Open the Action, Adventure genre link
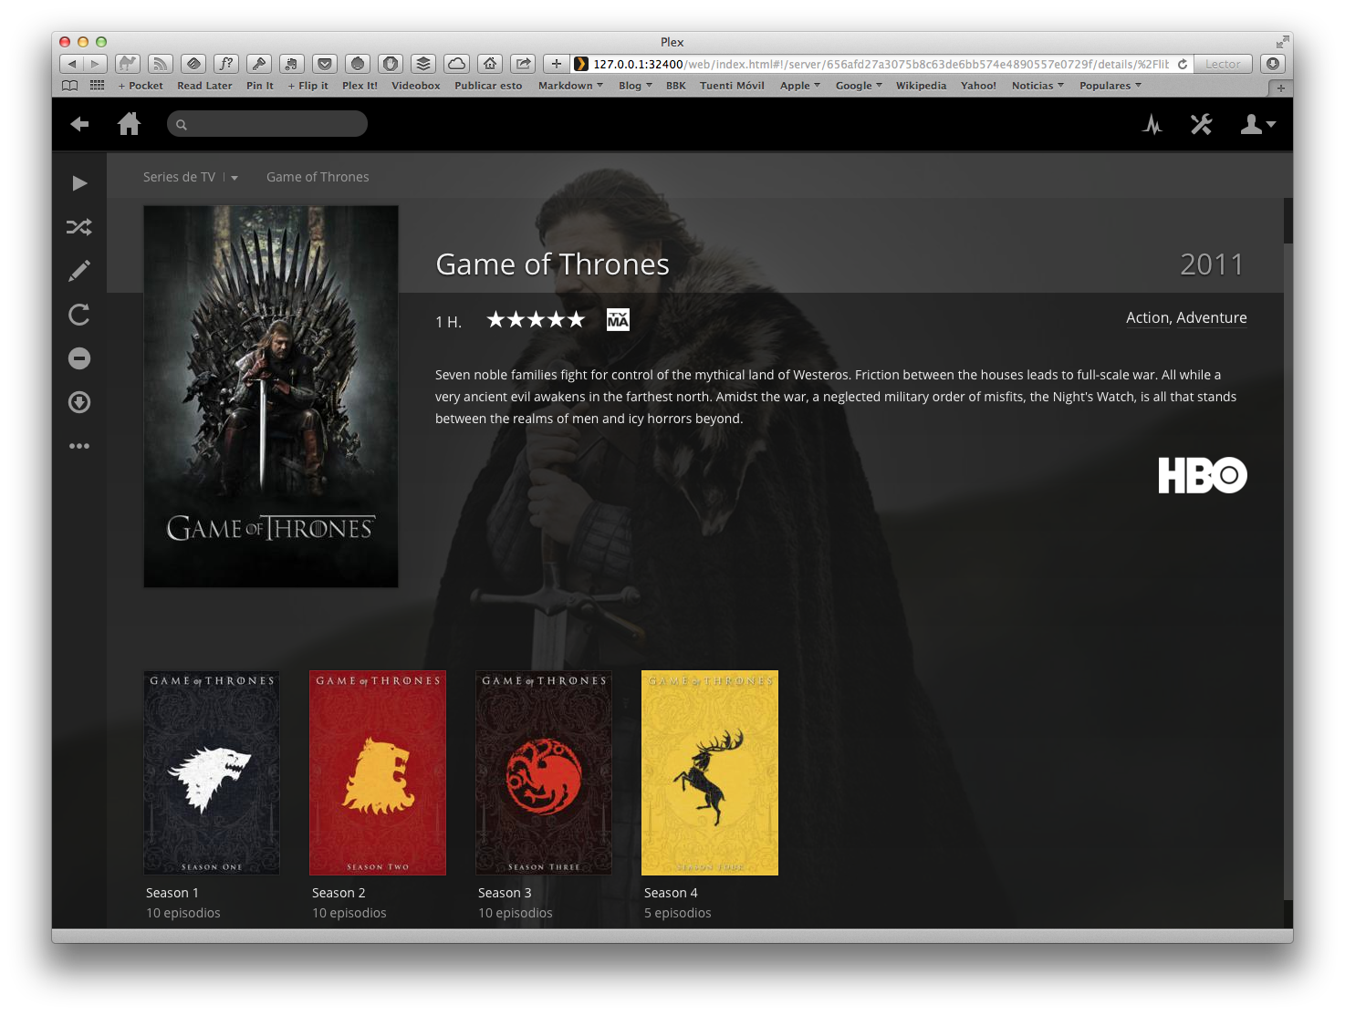Viewport: 1345px width, 1015px height. (1186, 317)
